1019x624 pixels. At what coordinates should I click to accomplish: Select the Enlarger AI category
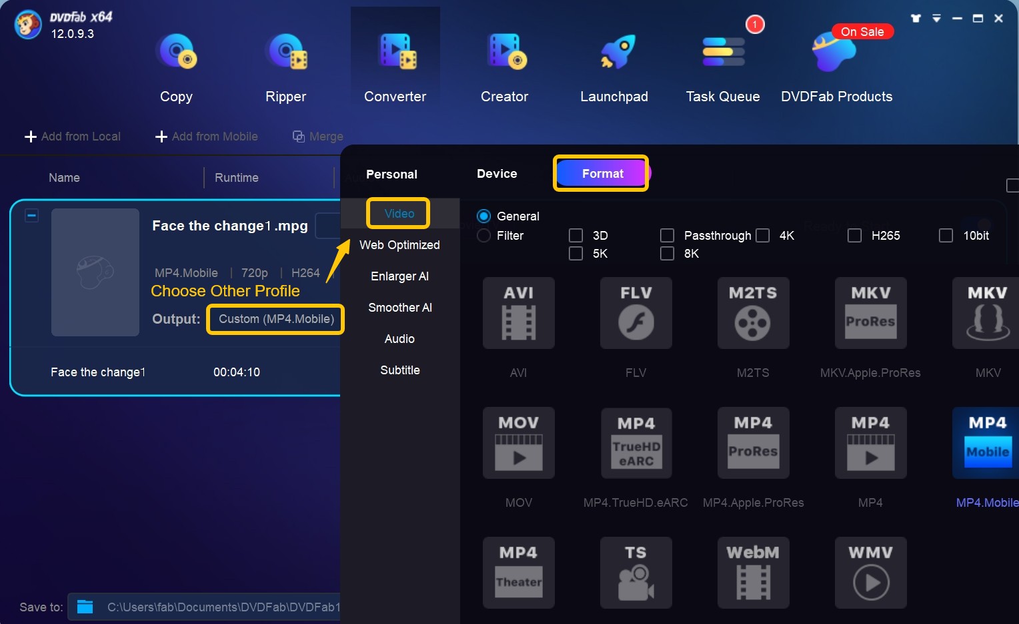click(x=399, y=276)
